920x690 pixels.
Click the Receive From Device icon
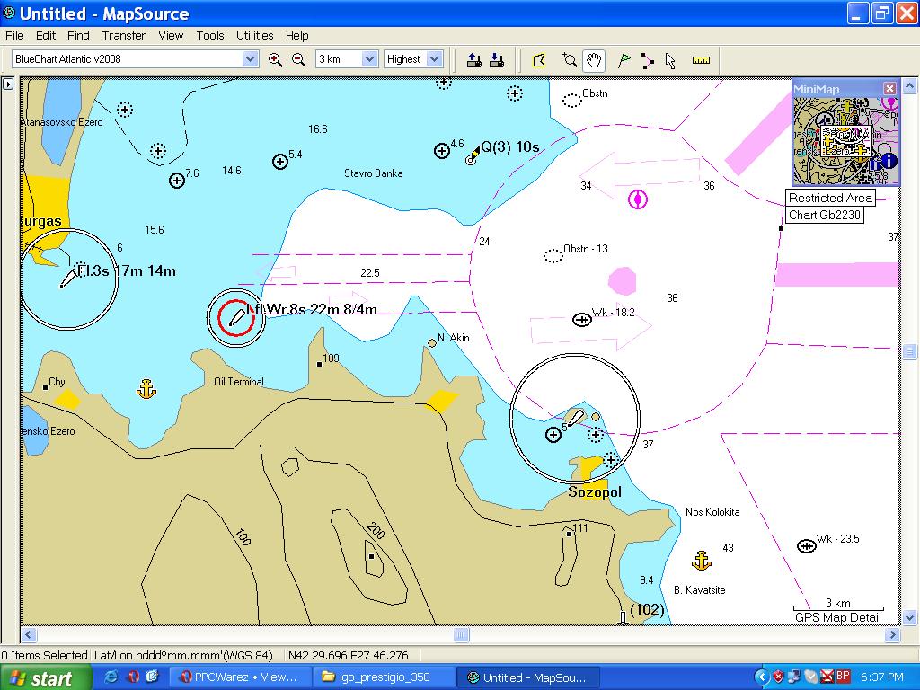(x=497, y=60)
